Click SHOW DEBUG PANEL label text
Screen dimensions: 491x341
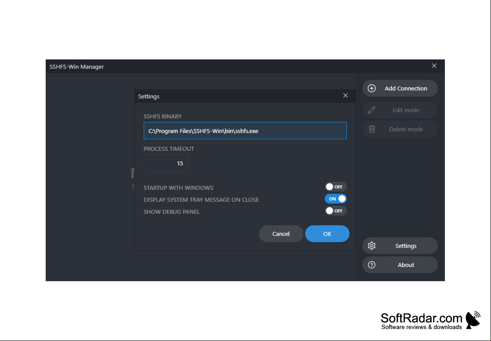(x=172, y=212)
